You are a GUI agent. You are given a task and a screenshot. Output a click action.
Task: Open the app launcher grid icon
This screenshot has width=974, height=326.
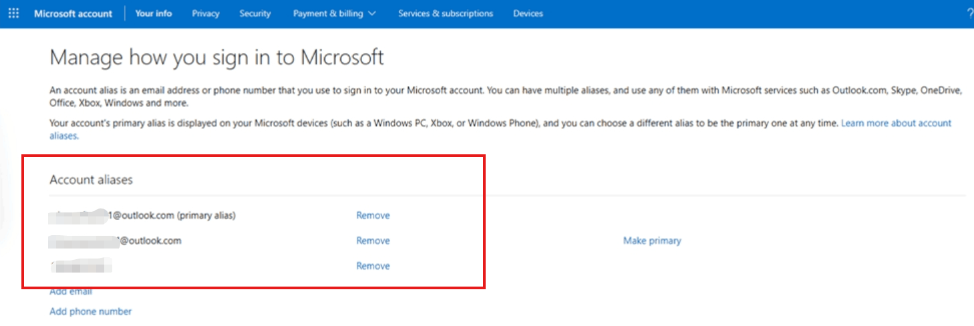point(13,13)
